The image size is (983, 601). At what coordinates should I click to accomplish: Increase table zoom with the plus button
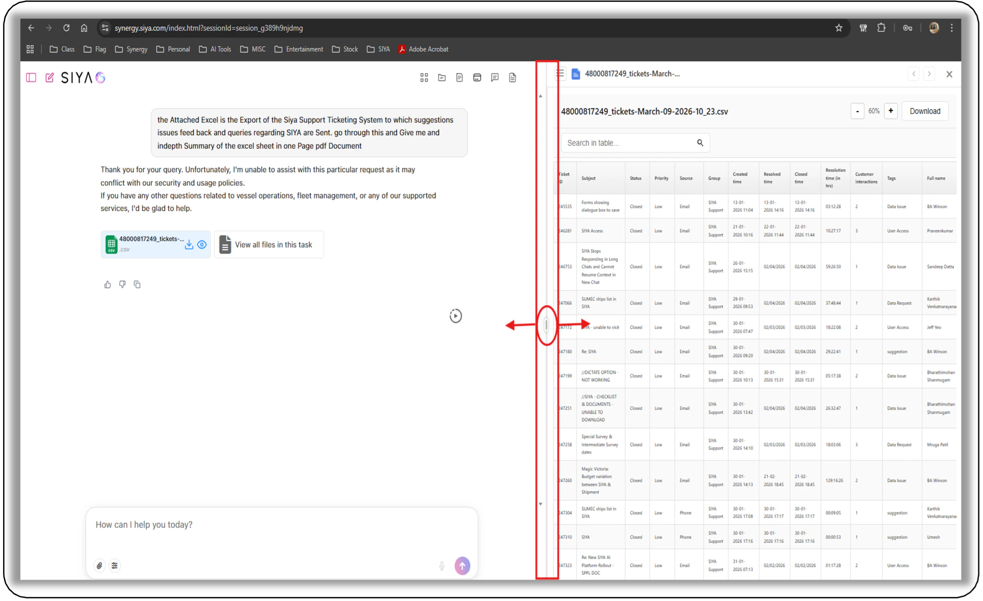(891, 111)
